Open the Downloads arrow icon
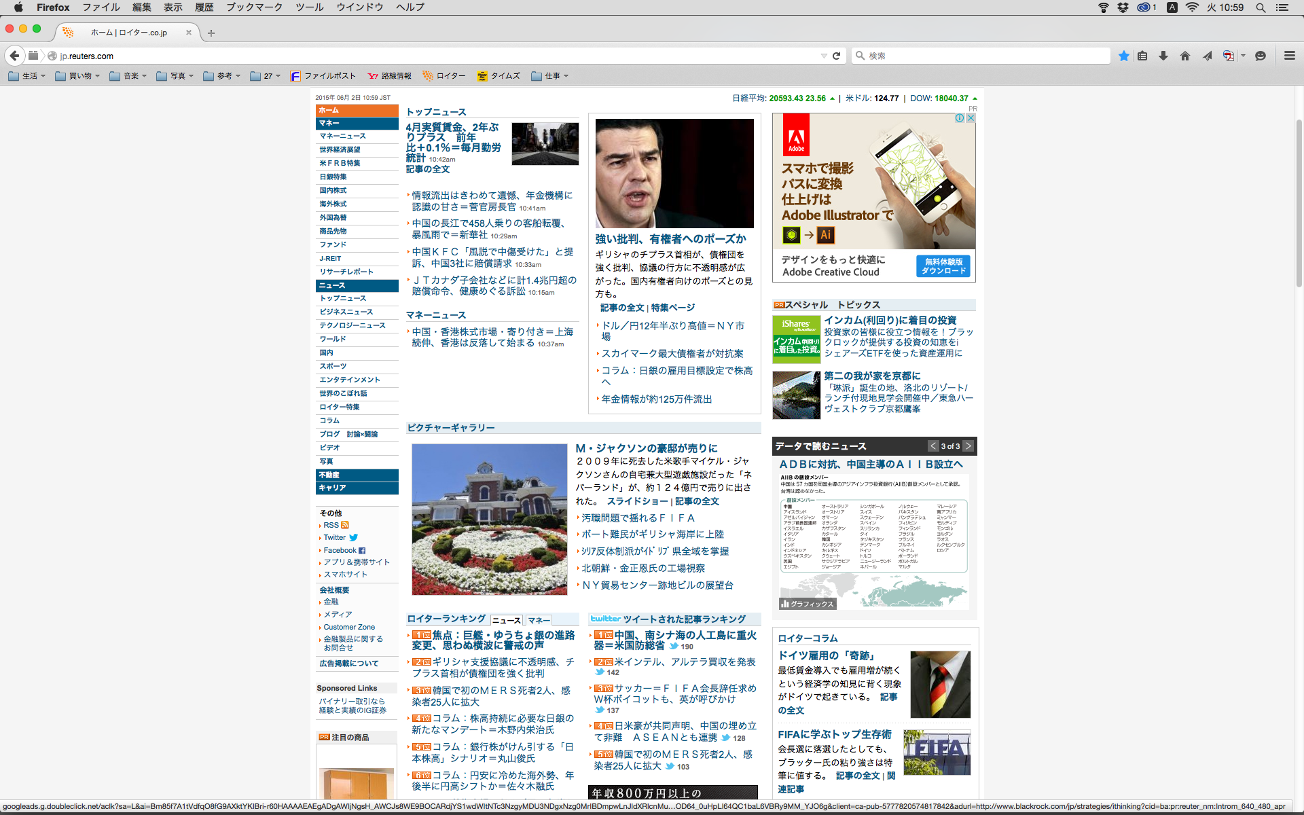 pos(1163,56)
